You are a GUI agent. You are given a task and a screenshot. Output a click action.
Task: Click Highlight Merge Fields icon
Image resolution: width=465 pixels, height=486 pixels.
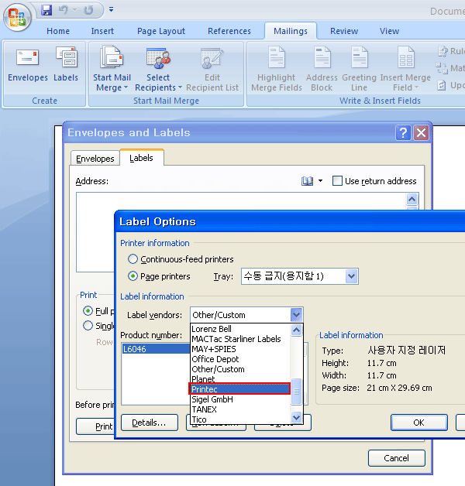pyautogui.click(x=276, y=69)
